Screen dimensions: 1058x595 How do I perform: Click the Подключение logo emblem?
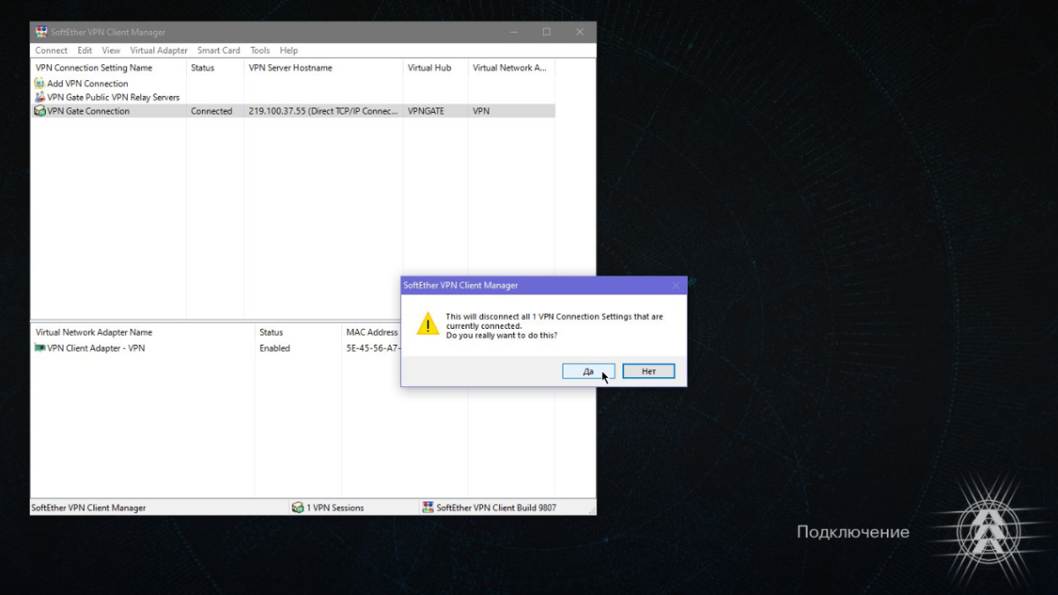click(987, 530)
